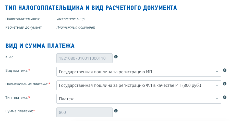Click the Сумма платежа field showing 800
This screenshot has width=231, height=121.
point(84,112)
